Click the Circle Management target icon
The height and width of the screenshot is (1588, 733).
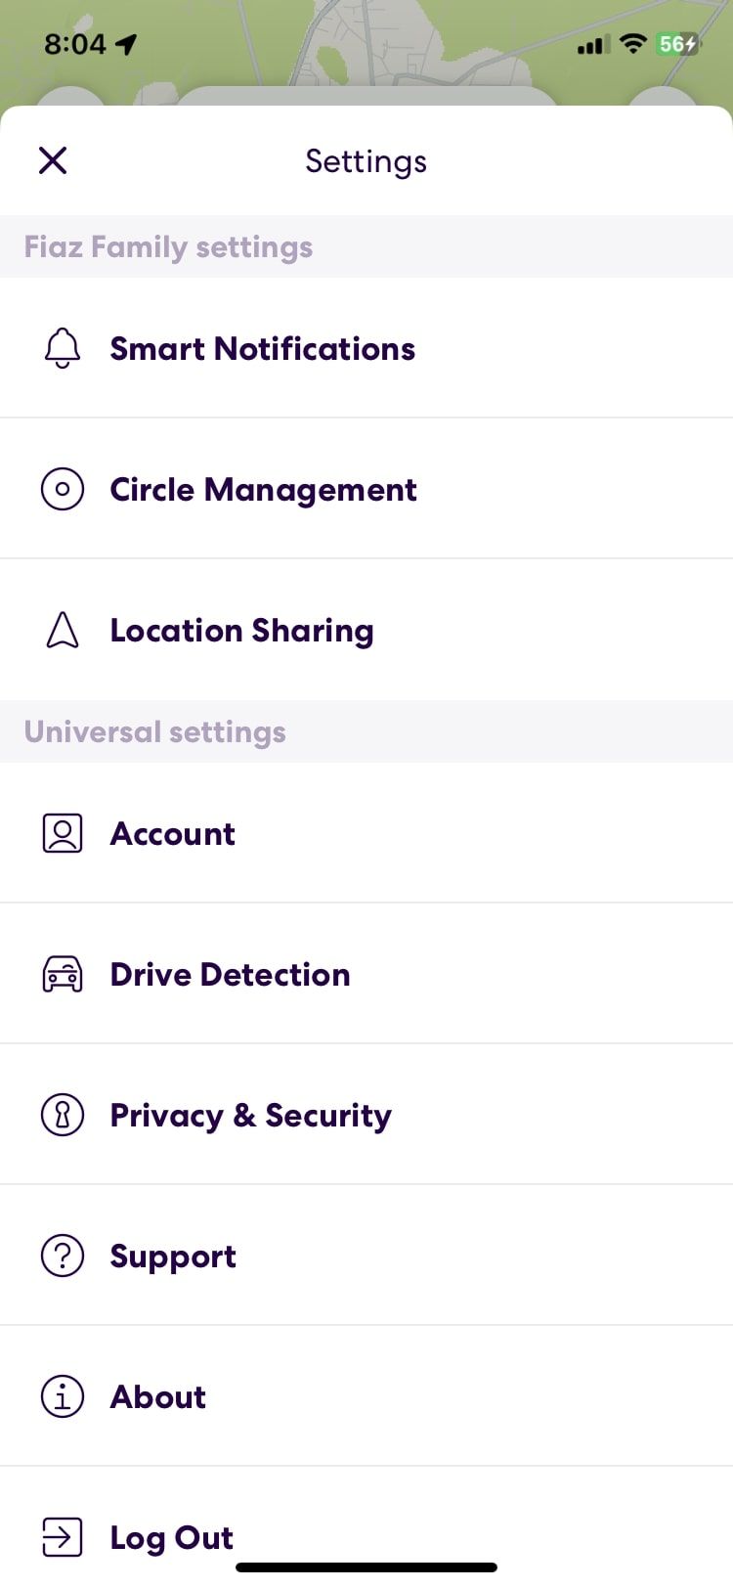pos(63,489)
